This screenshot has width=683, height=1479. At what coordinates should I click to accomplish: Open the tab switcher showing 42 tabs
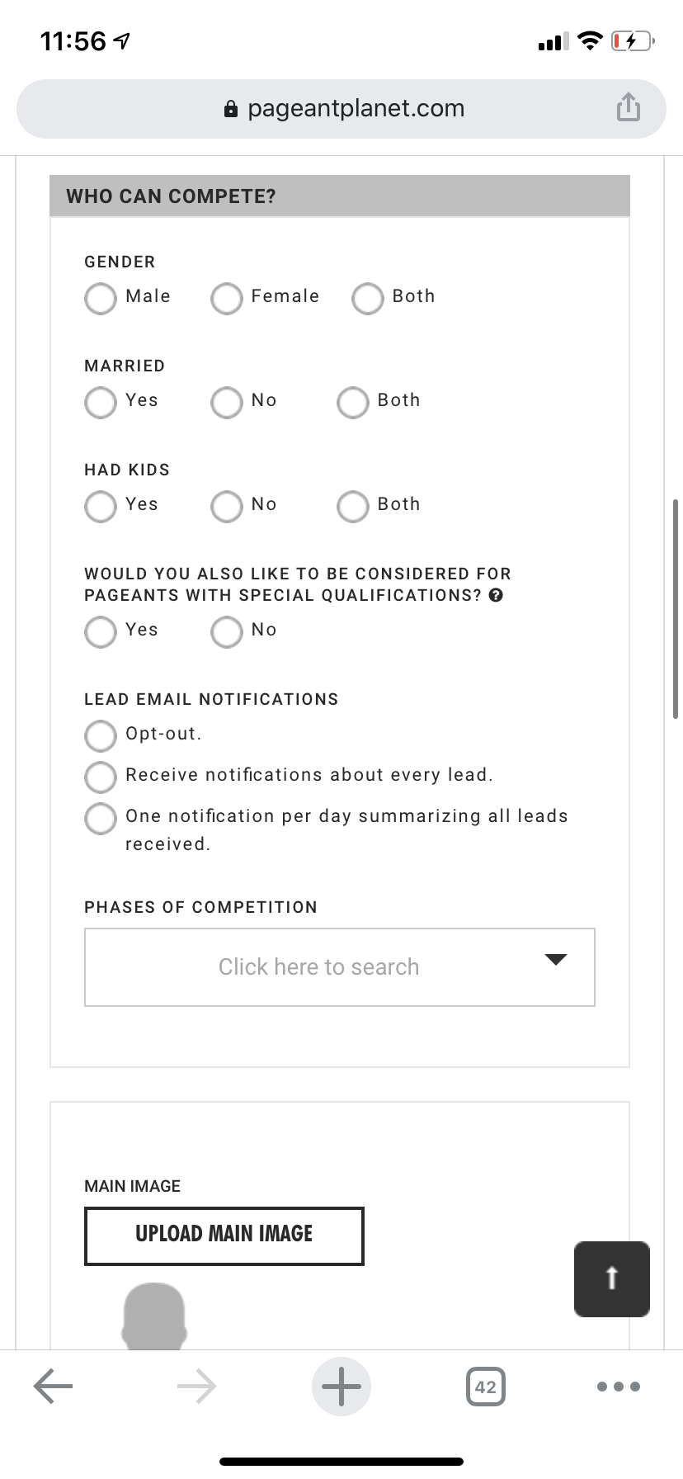tap(486, 1386)
